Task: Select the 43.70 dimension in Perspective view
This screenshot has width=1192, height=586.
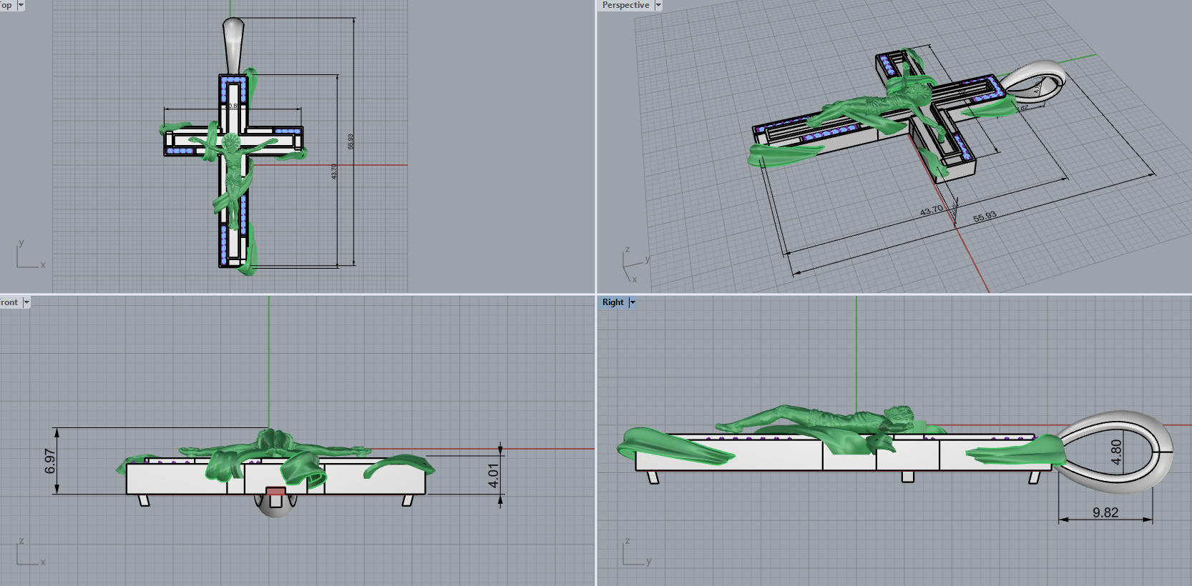Action: [x=932, y=211]
